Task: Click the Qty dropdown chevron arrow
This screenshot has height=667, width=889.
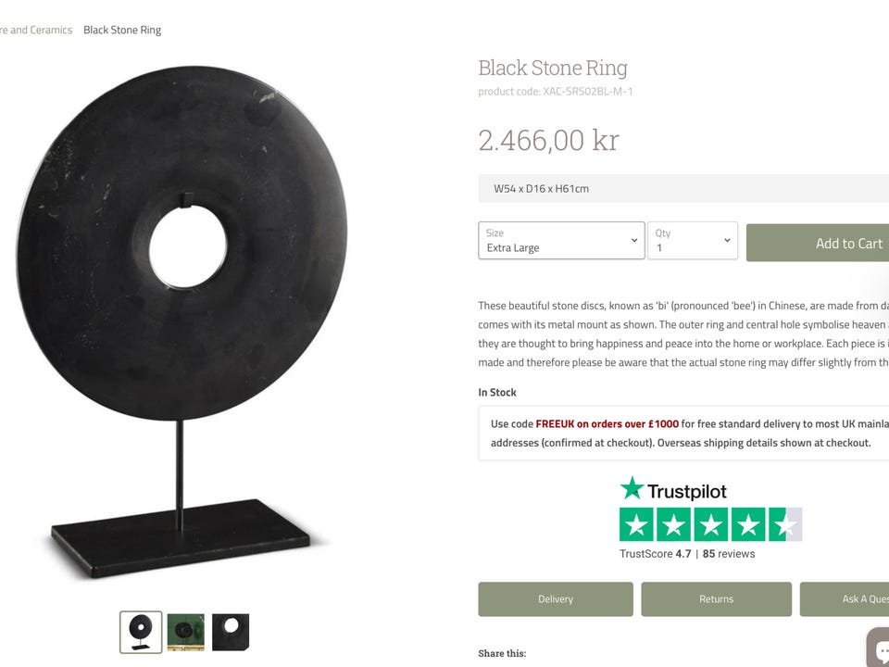Action: pos(727,241)
